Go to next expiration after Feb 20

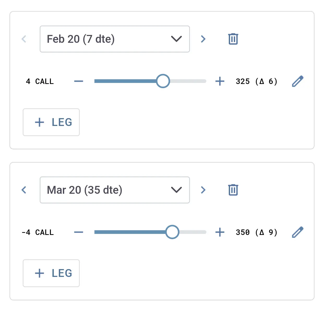tap(203, 39)
